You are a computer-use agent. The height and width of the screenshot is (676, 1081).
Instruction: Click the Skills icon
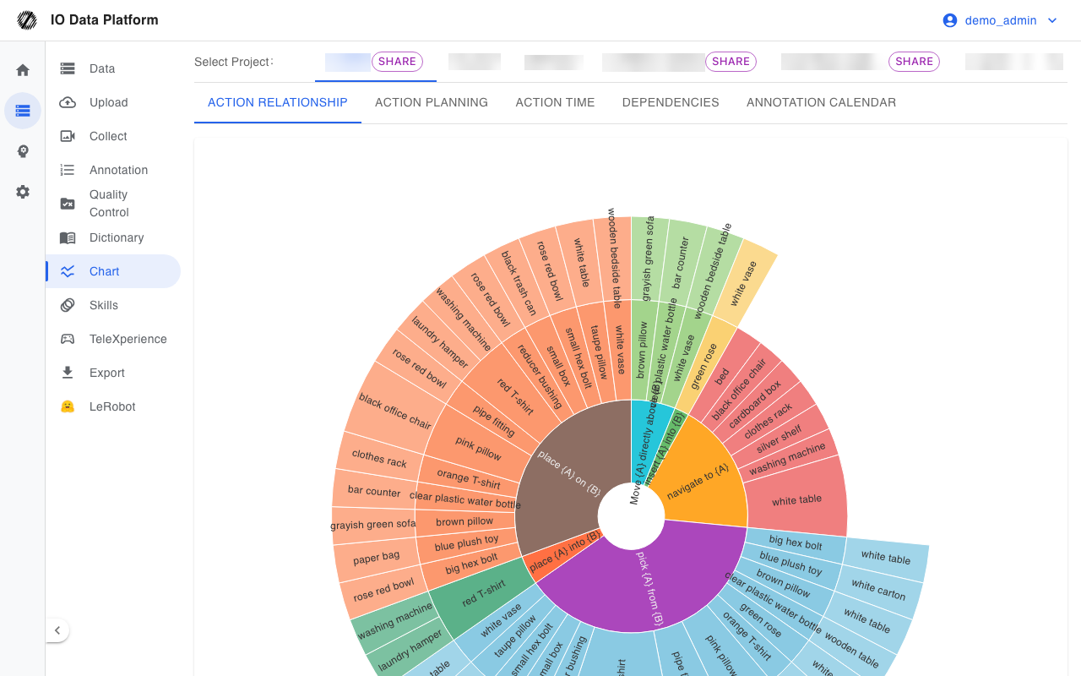click(x=68, y=305)
